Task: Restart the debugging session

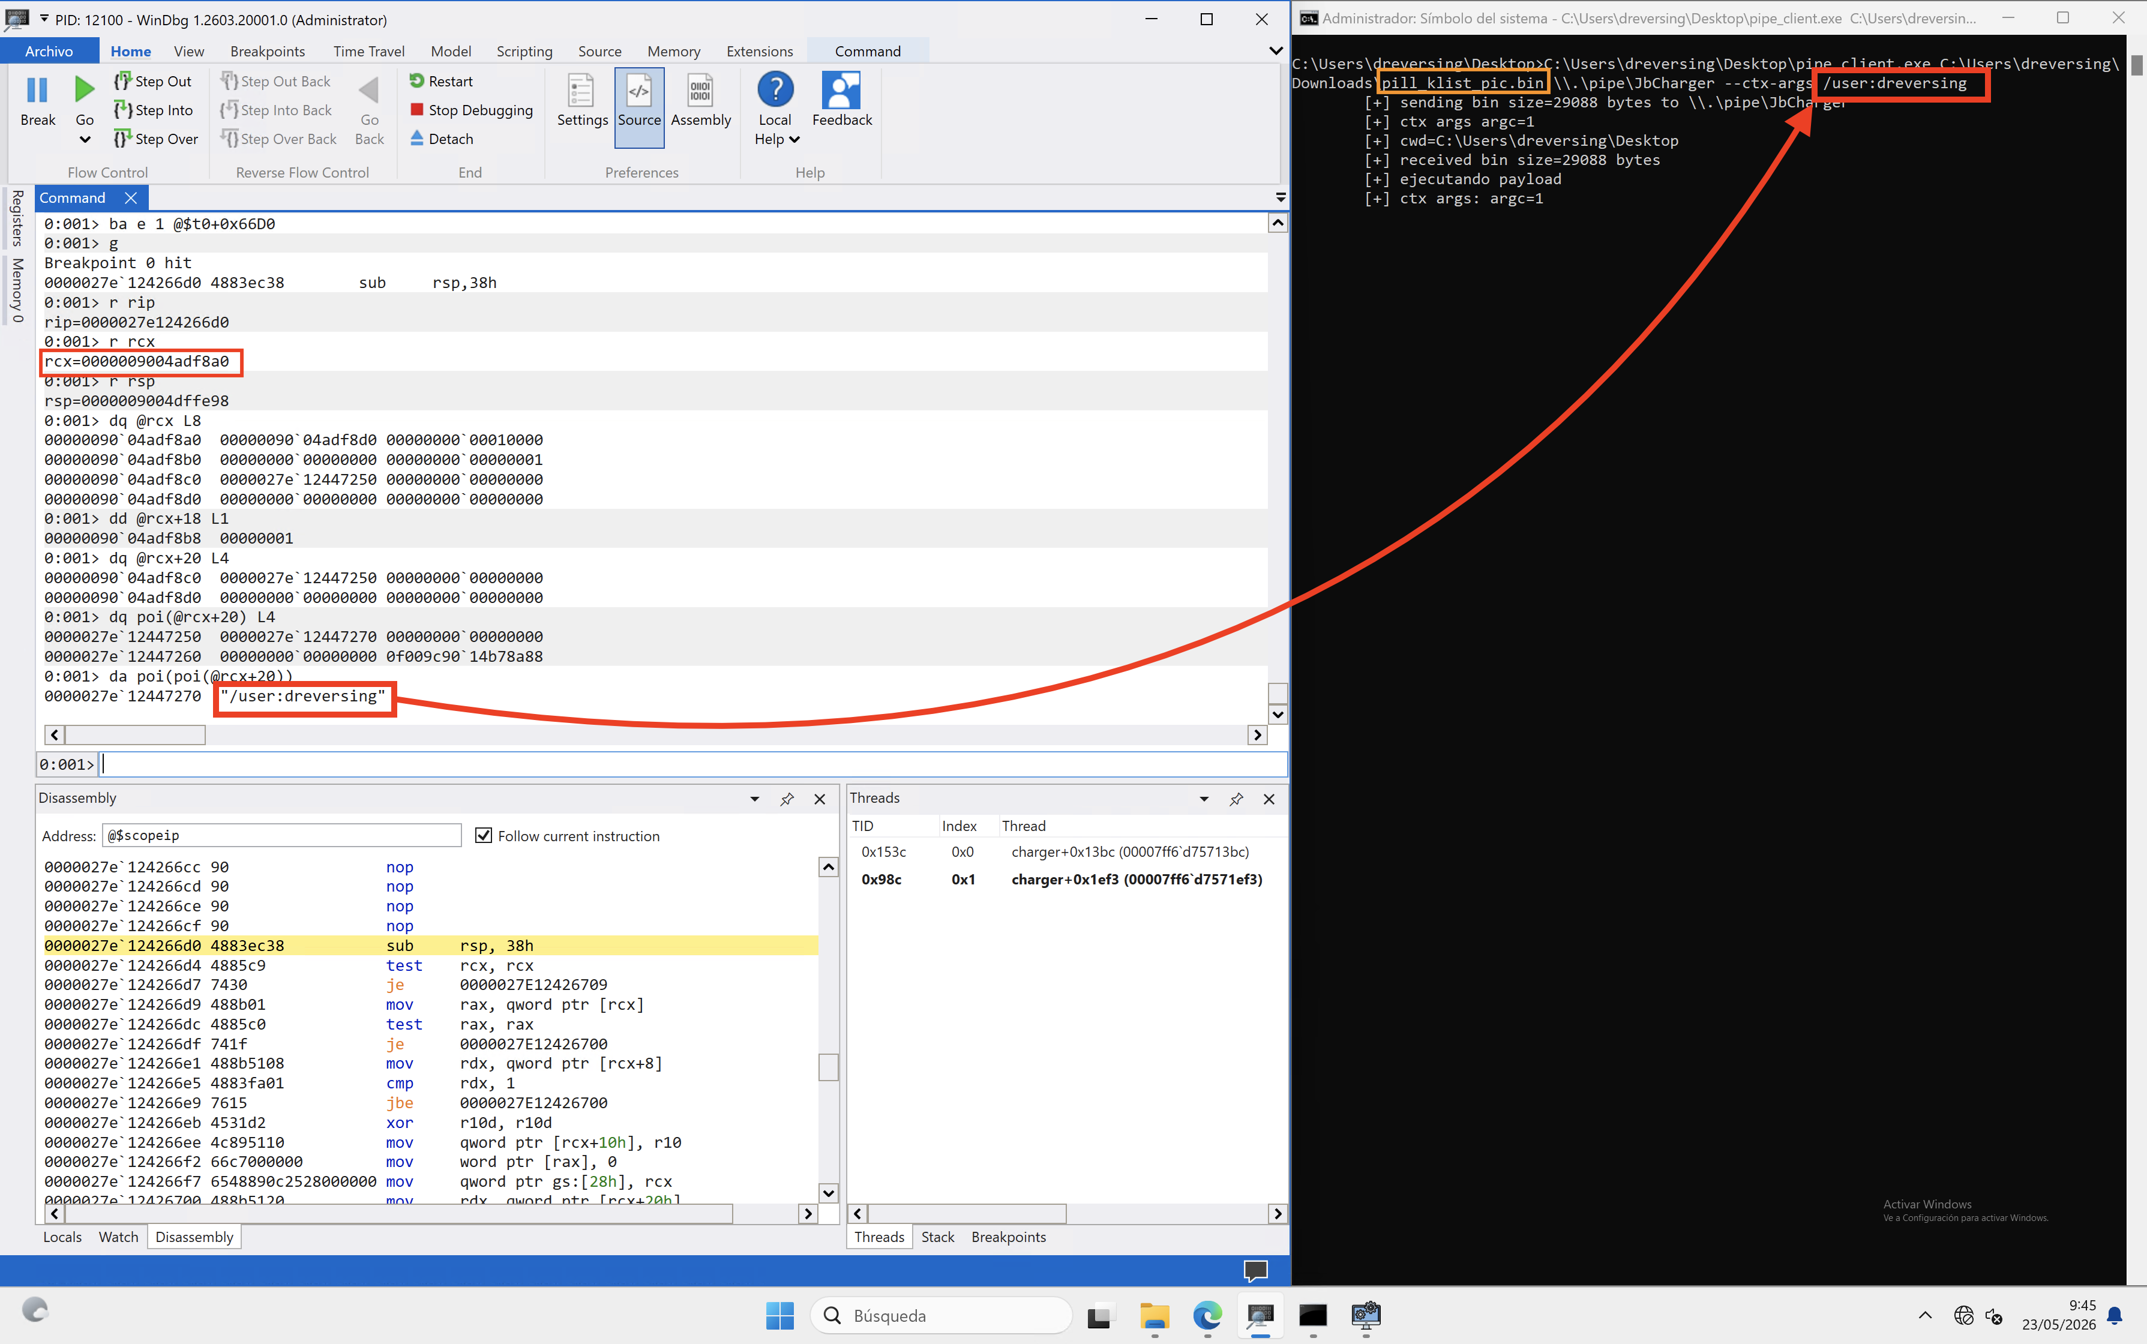Action: tap(441, 81)
